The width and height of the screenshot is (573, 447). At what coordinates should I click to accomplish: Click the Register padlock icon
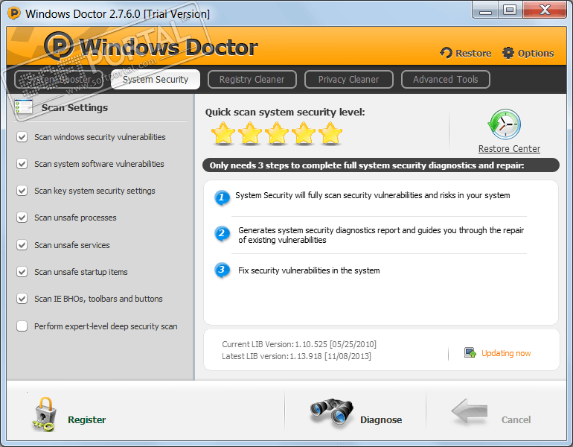point(44,414)
